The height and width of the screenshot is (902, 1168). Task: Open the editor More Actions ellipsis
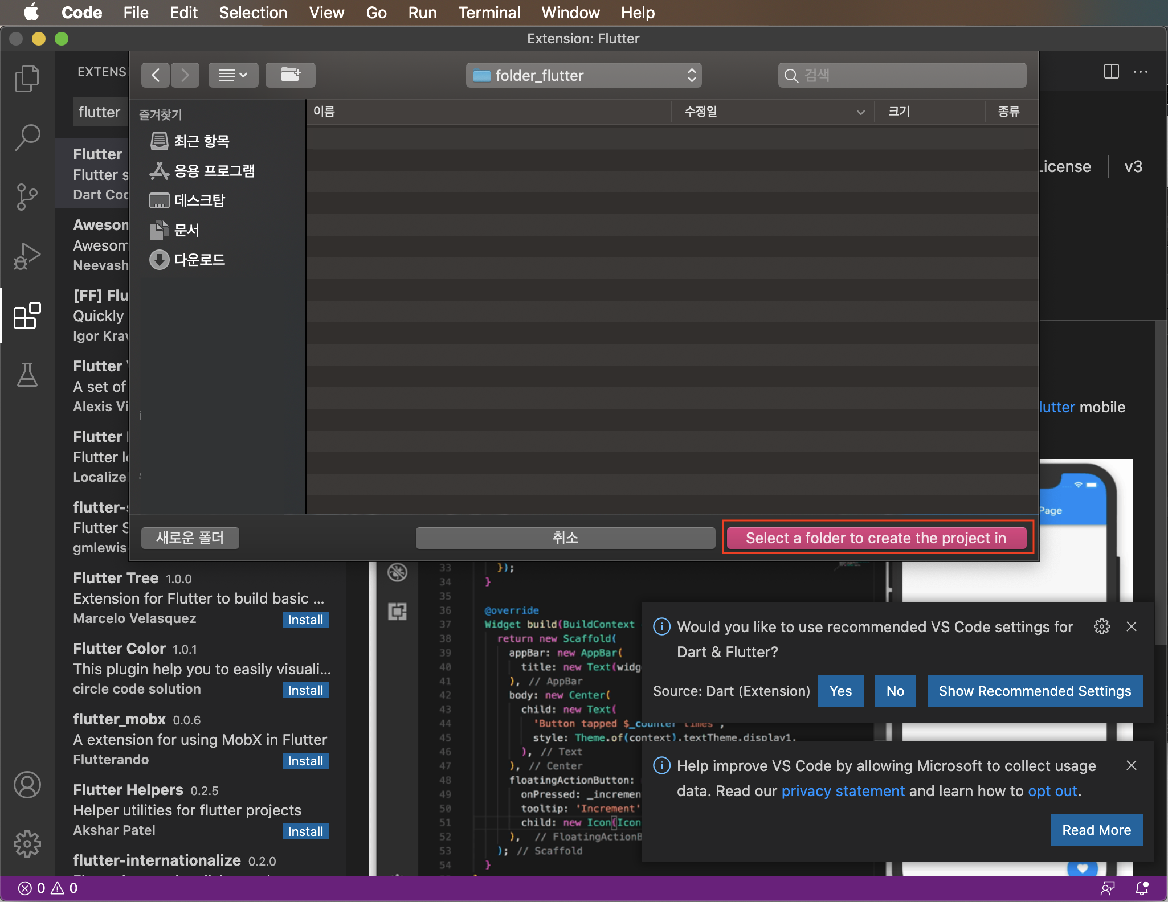[x=1141, y=72]
